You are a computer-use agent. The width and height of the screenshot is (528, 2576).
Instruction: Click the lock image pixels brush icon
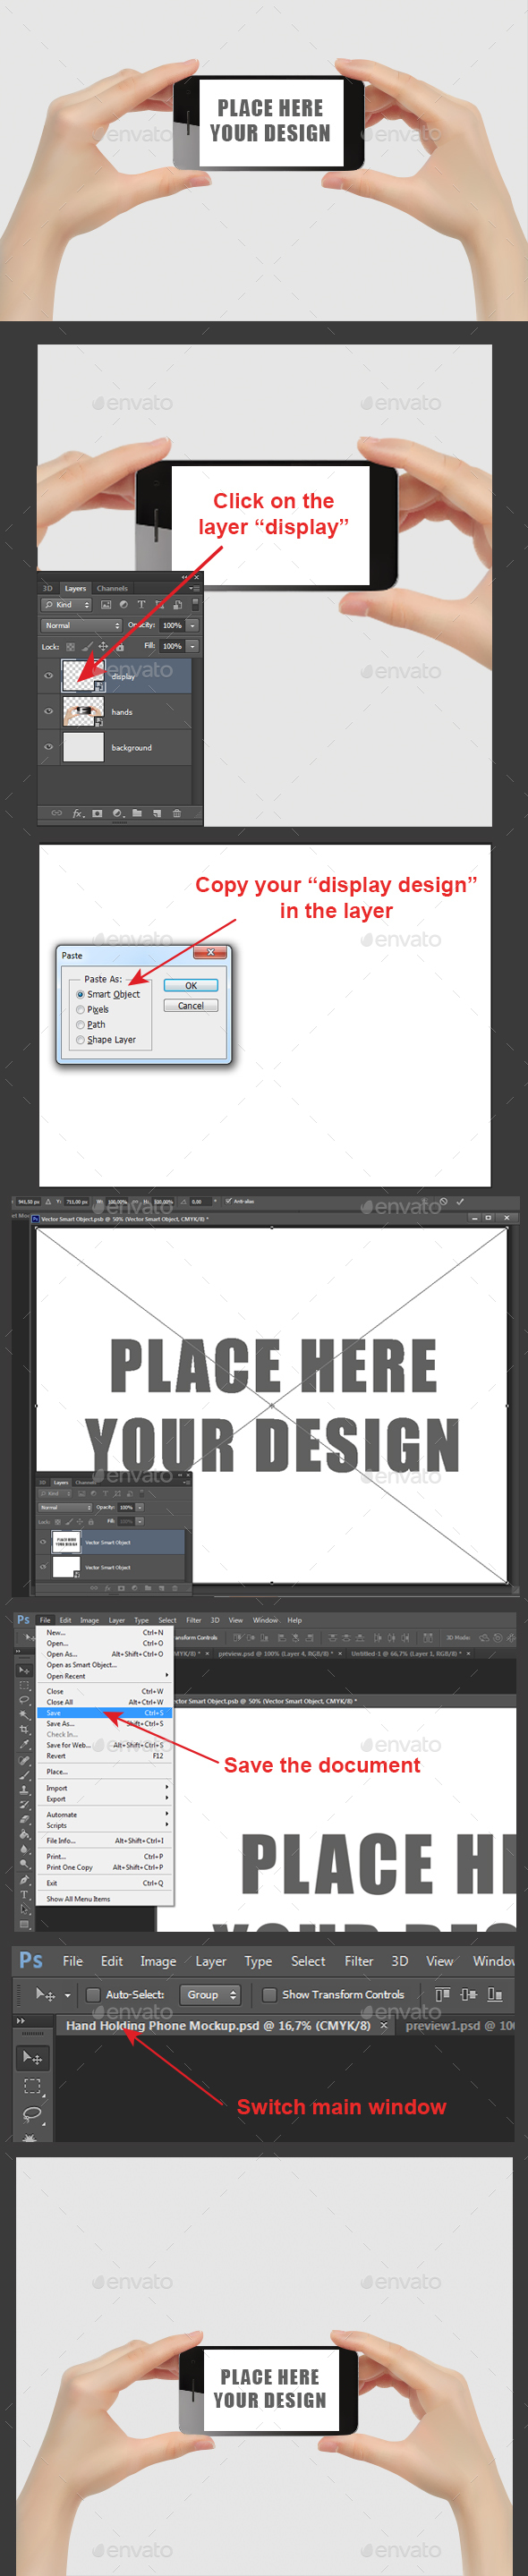(87, 647)
